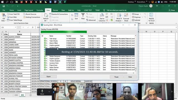
Task: Open the Windows Start menu
Action: (x=2, y=2)
